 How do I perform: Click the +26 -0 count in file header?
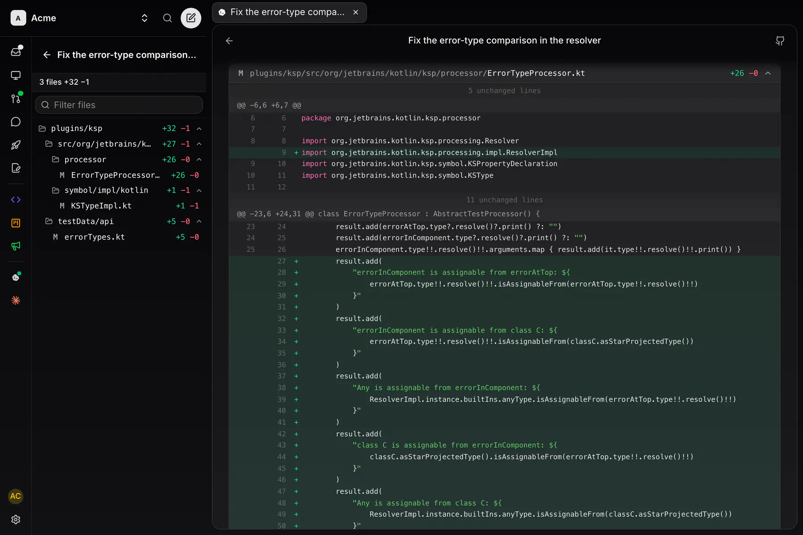click(744, 73)
